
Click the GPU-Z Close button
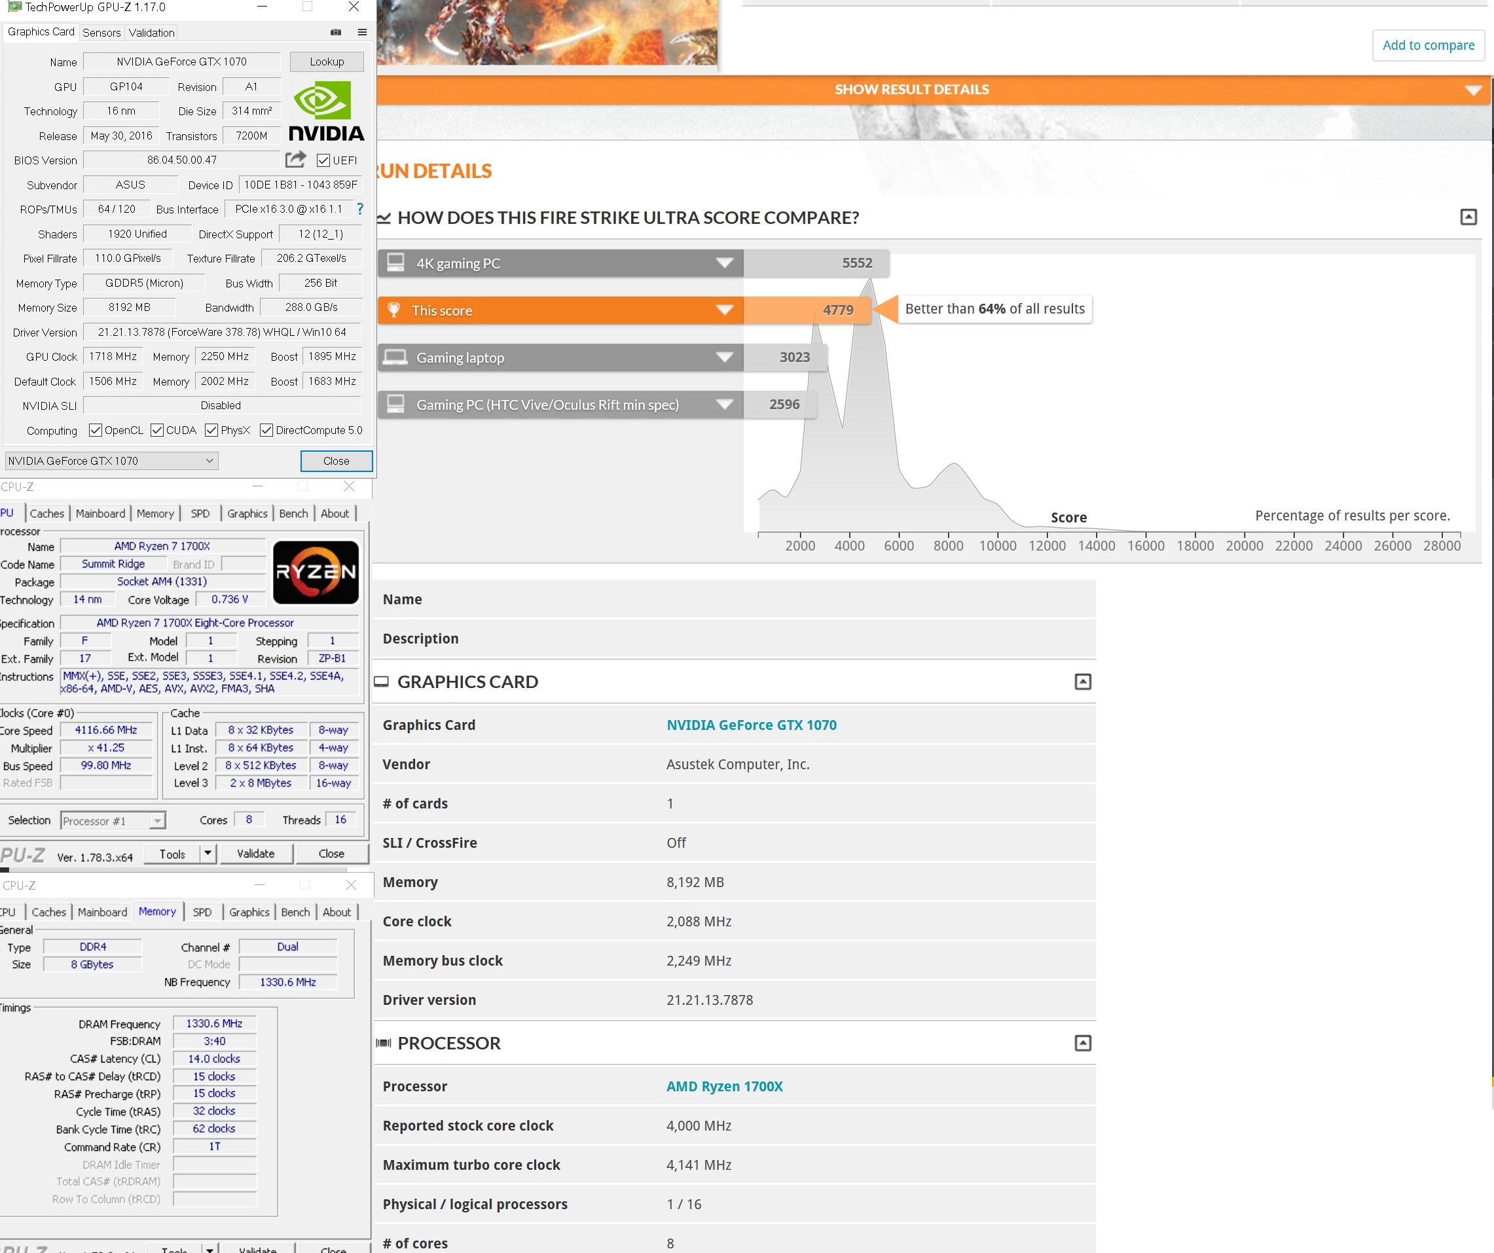click(336, 461)
